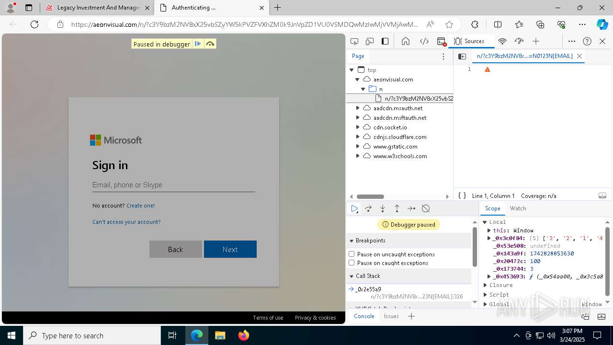Hide the navigator sidebar in Sources
The image size is (613, 345).
(462, 56)
